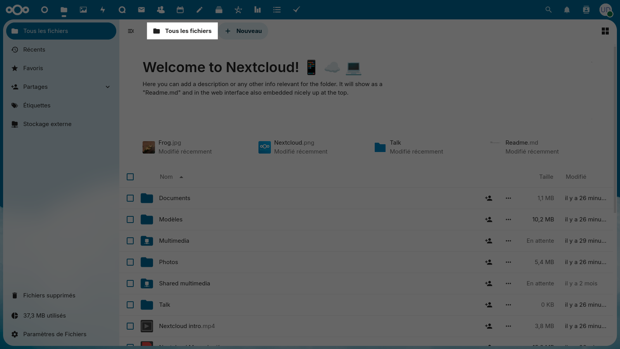Check the Documents folder checkbox

point(130,198)
